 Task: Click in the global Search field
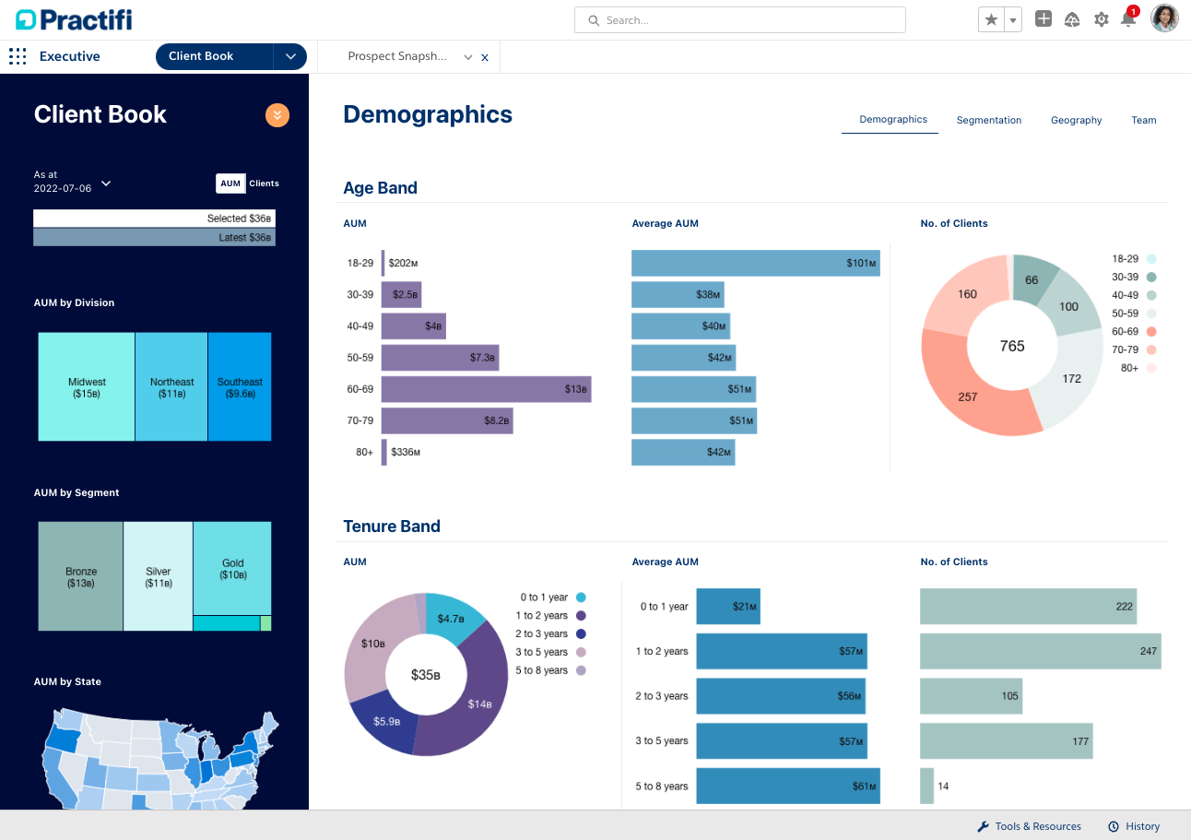pos(739,20)
